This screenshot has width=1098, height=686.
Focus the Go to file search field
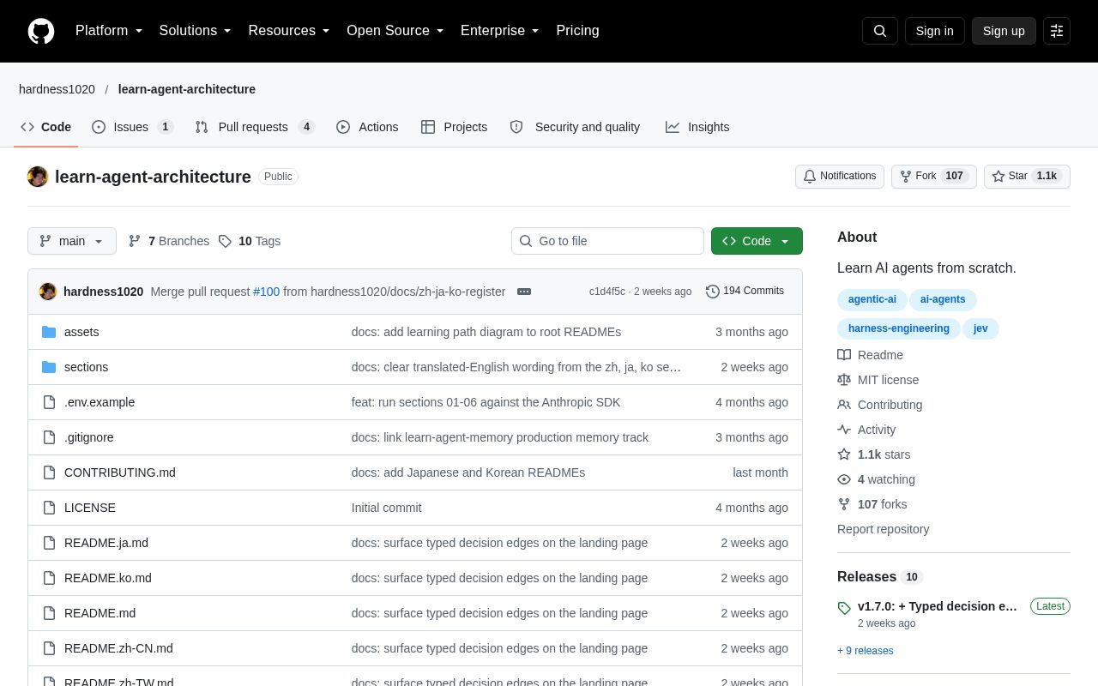click(x=607, y=241)
